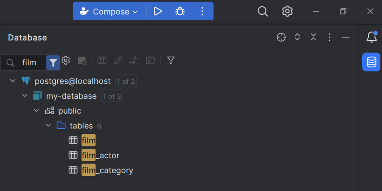Collapse the tables folder
Image resolution: width=382 pixels, height=191 pixels.
(48, 125)
